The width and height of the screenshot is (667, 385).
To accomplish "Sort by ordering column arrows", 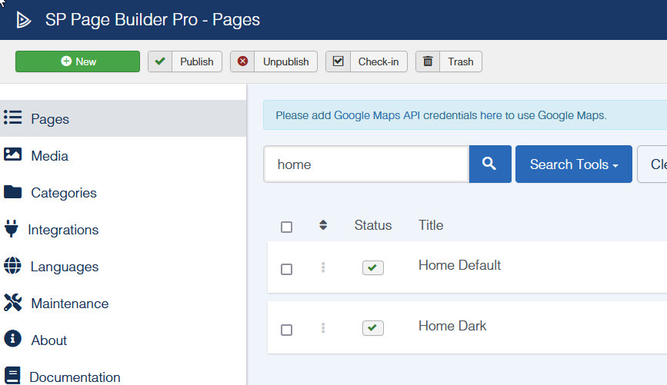I will tap(323, 225).
